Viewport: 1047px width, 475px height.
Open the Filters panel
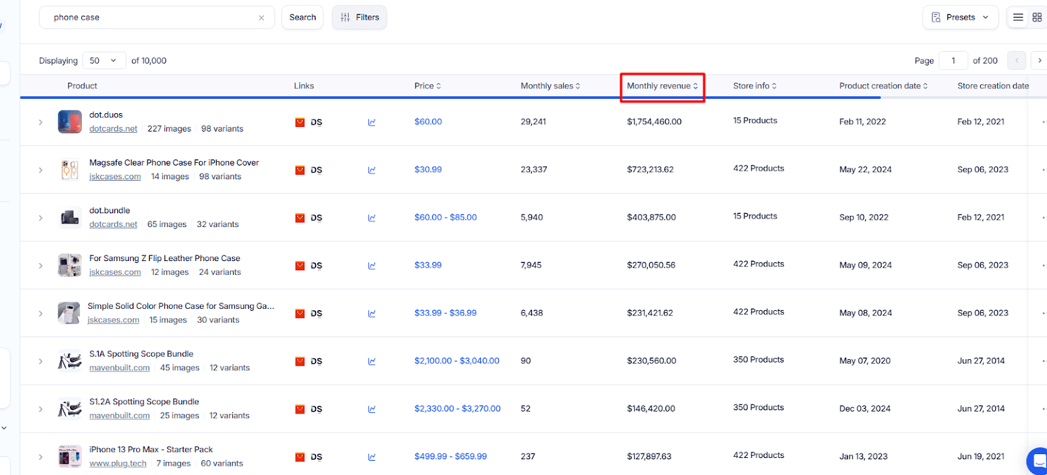(x=359, y=18)
